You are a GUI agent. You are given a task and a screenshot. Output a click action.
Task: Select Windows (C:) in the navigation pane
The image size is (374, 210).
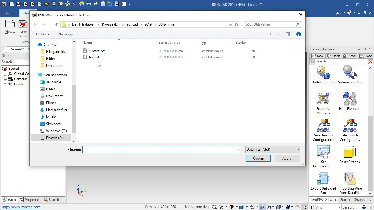click(56, 131)
